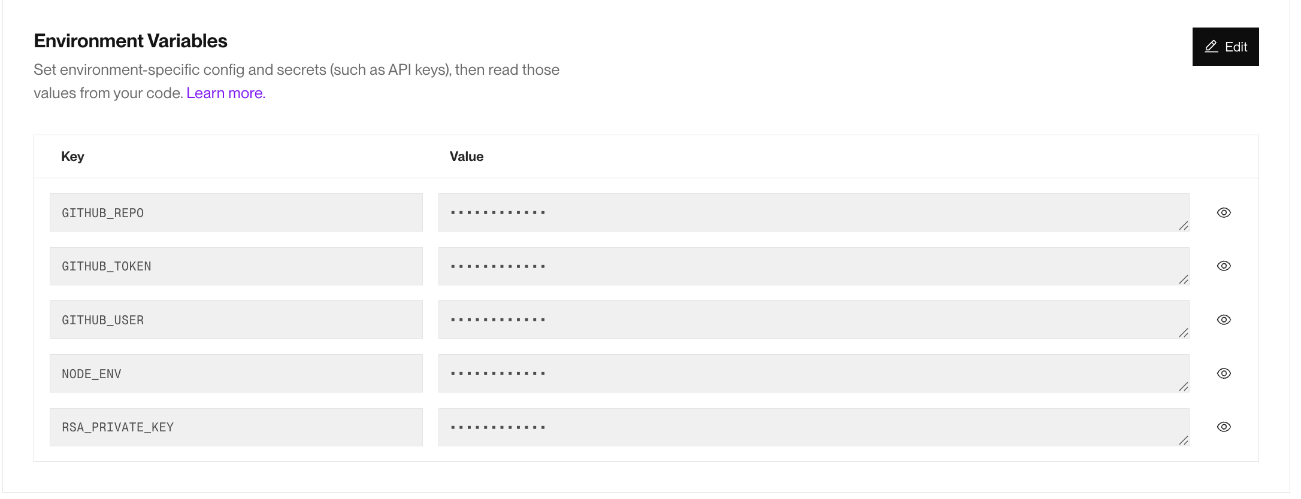Toggle visibility of GITHUB_USER value

[x=1224, y=320]
